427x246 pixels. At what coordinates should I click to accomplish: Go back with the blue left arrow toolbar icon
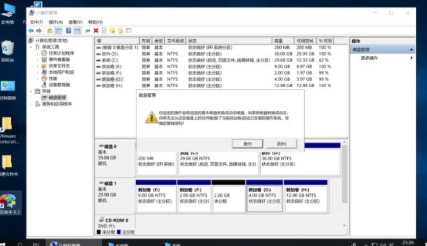coord(31,31)
